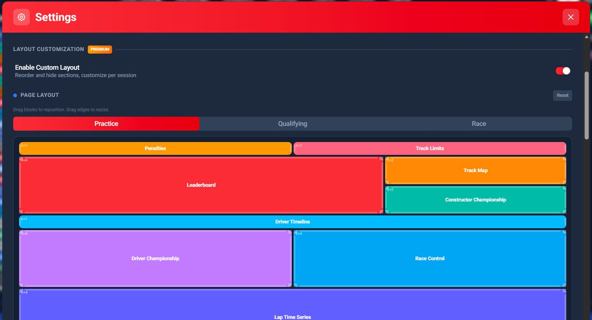
Task: Select the Driver Championship layout block
Action: pyautogui.click(x=155, y=258)
